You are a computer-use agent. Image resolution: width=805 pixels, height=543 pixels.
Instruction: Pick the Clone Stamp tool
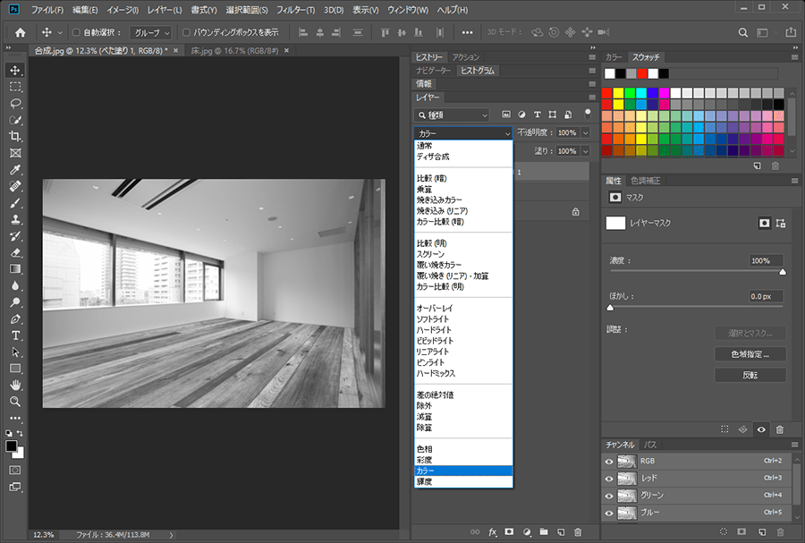[x=15, y=220]
